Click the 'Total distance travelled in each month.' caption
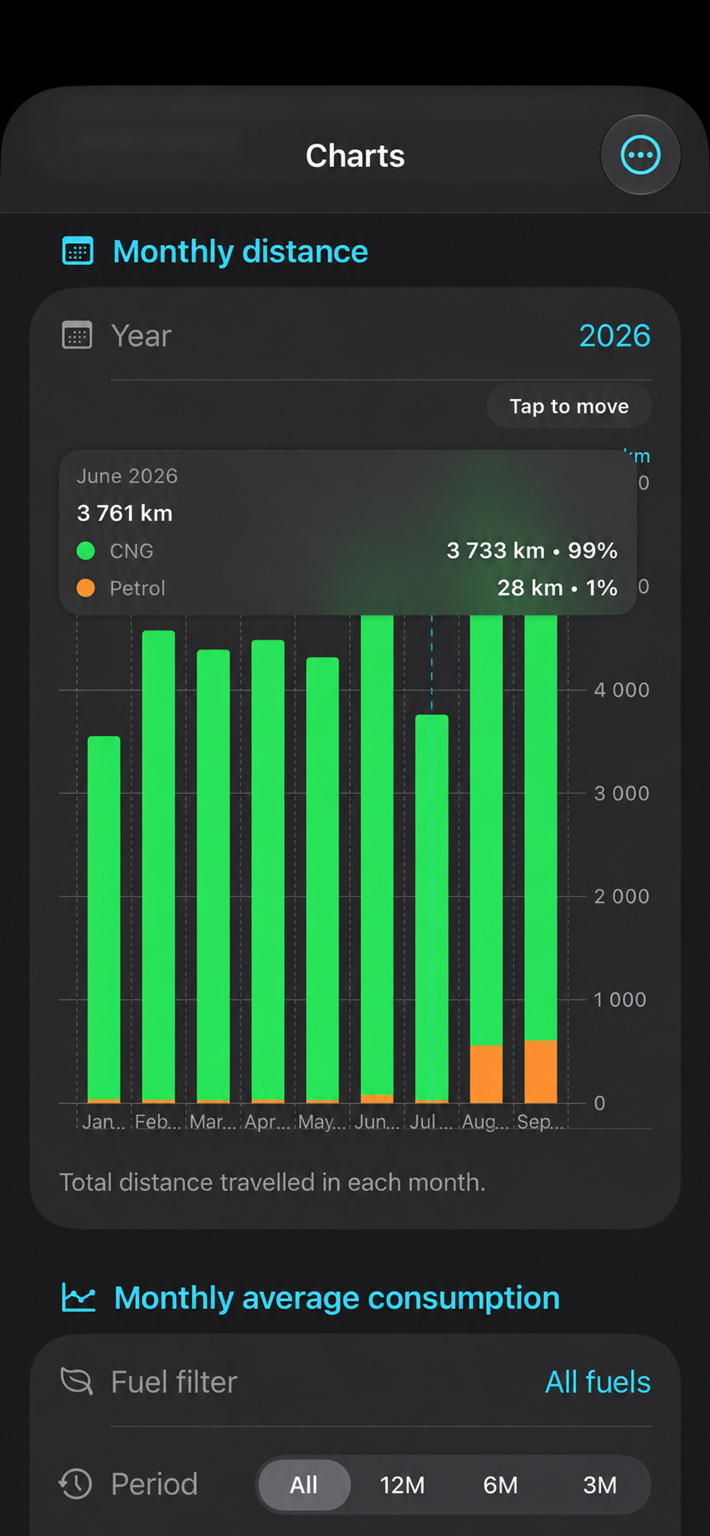The image size is (710, 1536). click(272, 1182)
